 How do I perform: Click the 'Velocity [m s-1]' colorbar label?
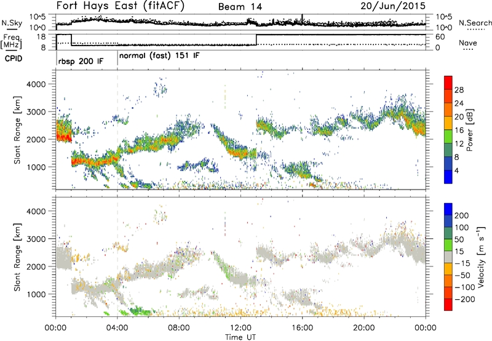[x=480, y=257]
